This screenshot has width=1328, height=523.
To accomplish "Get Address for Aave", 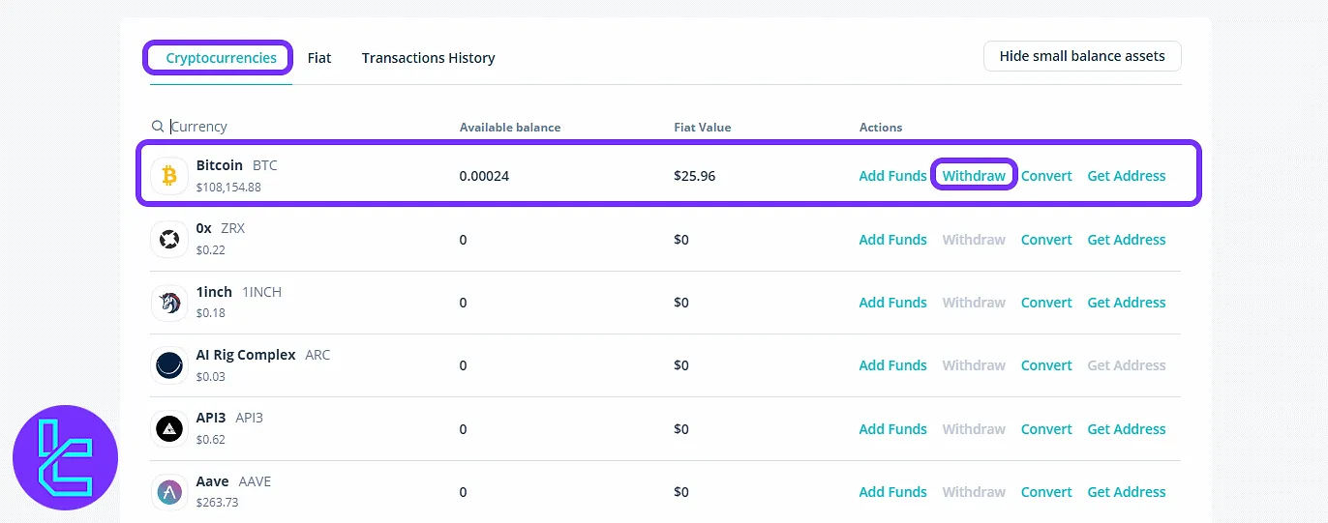I will coord(1127,492).
